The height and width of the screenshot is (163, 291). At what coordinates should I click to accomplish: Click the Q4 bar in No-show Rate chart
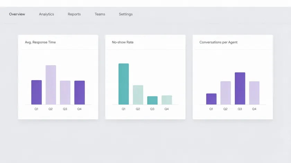167,100
